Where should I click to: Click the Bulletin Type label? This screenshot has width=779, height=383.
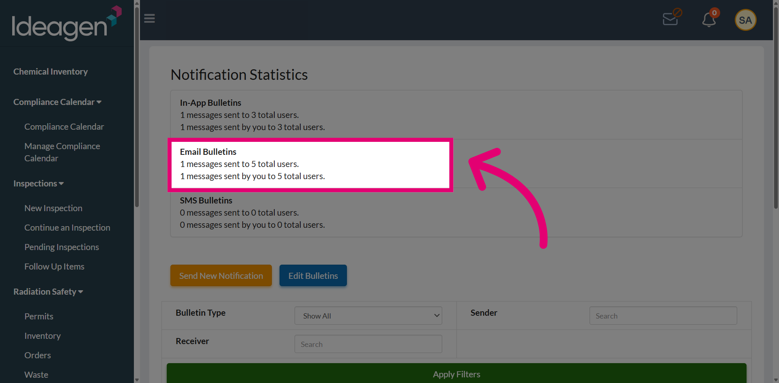tap(200, 313)
